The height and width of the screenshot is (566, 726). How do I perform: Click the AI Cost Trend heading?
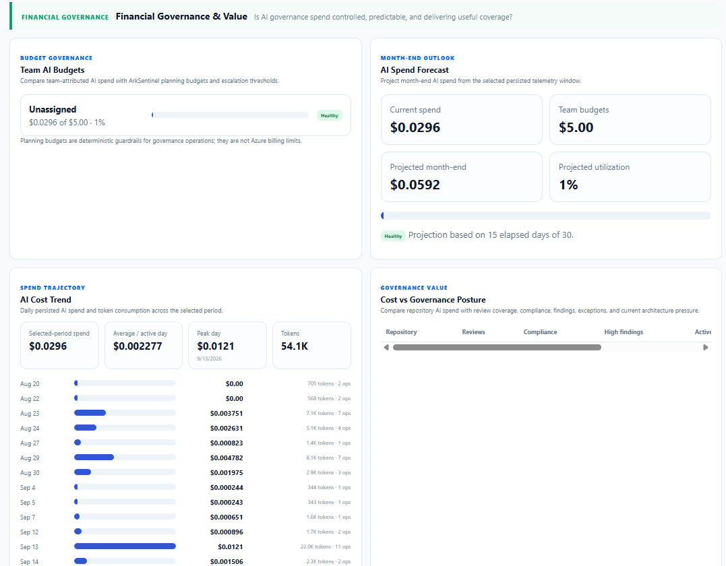(46, 300)
